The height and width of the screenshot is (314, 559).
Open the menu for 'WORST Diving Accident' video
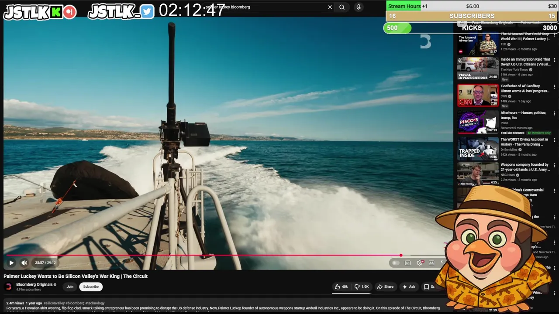(x=555, y=140)
